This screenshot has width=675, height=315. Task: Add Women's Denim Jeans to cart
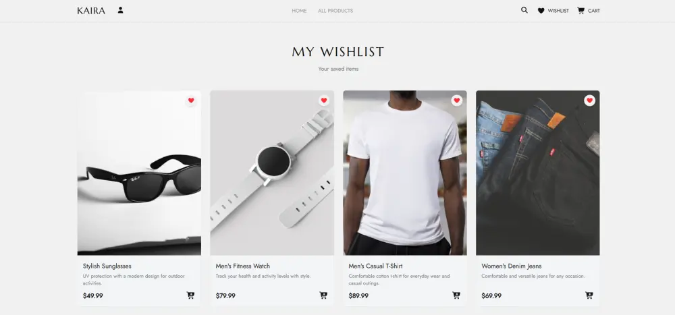(x=589, y=295)
